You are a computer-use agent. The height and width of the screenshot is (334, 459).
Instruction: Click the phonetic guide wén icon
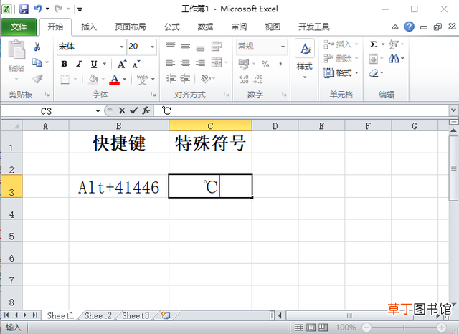click(142, 80)
